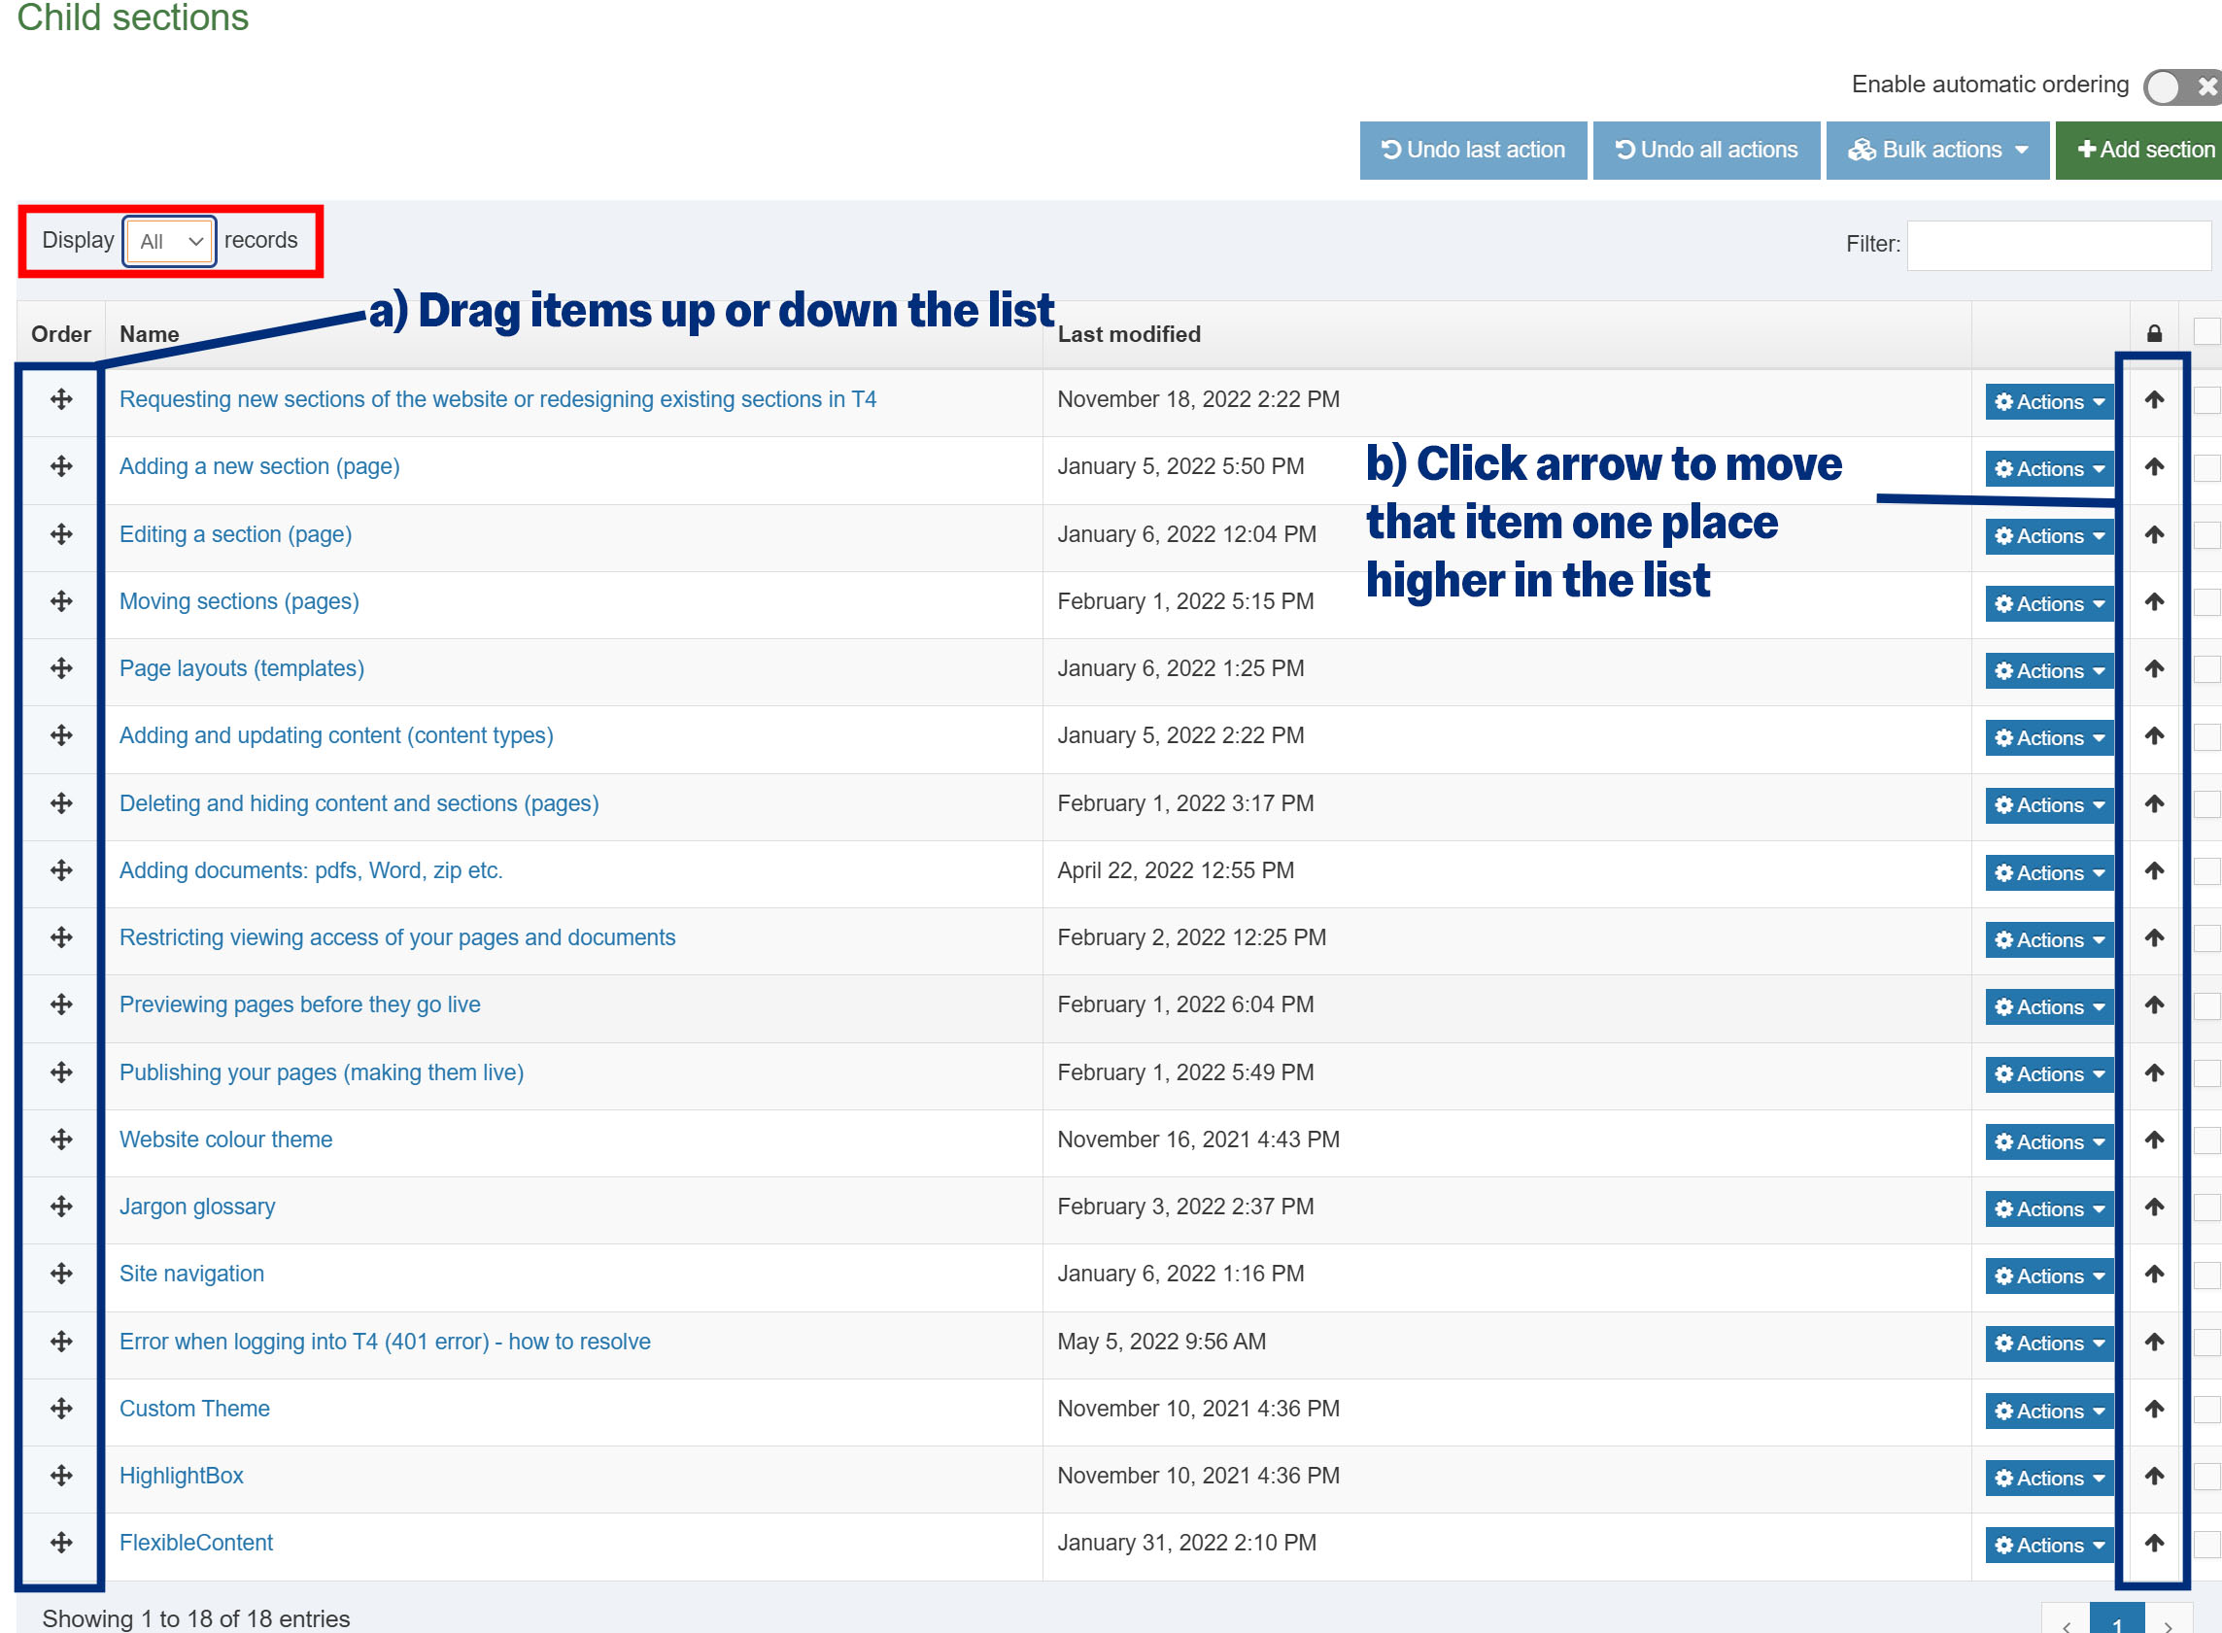Click move-up arrow for Page layouts (templates)
This screenshot has width=2222, height=1633.
(2154, 669)
